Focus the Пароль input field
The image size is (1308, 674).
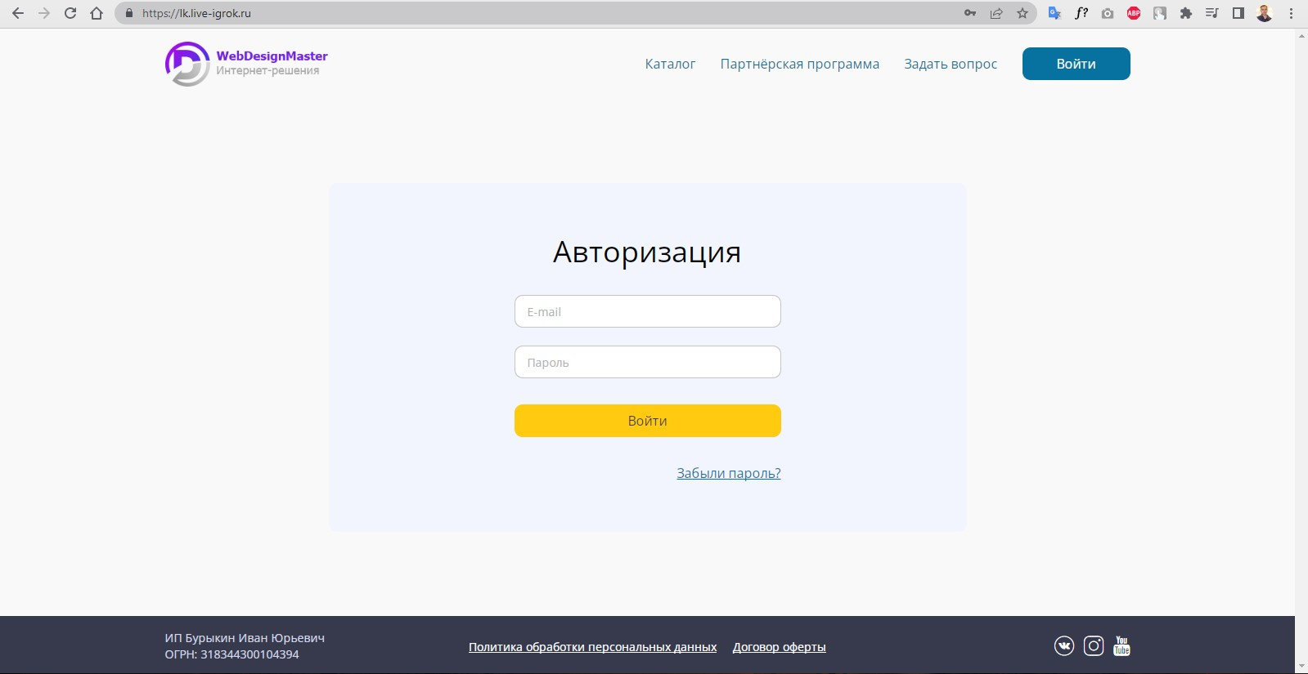(x=648, y=362)
